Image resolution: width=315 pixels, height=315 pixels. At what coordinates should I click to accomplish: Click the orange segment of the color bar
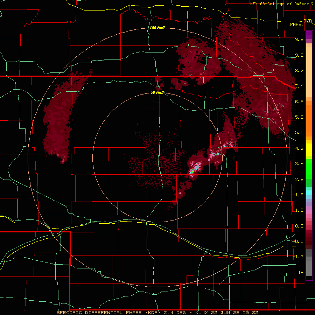(x=309, y=119)
